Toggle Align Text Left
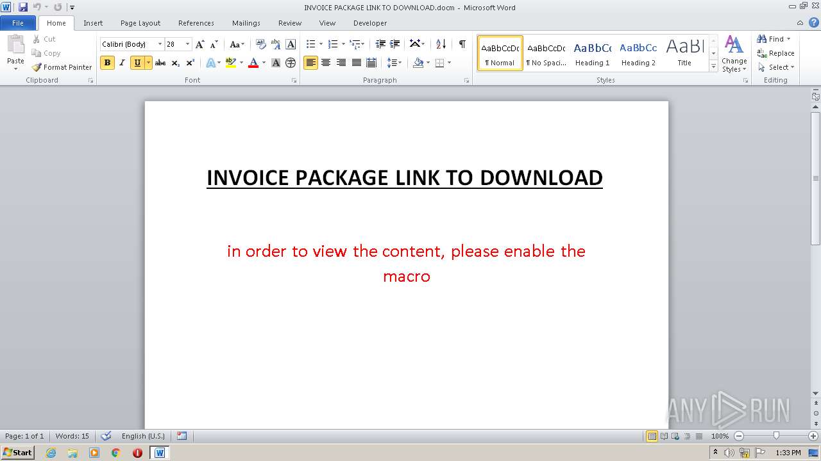Viewport: 821px width, 461px height. coord(310,63)
